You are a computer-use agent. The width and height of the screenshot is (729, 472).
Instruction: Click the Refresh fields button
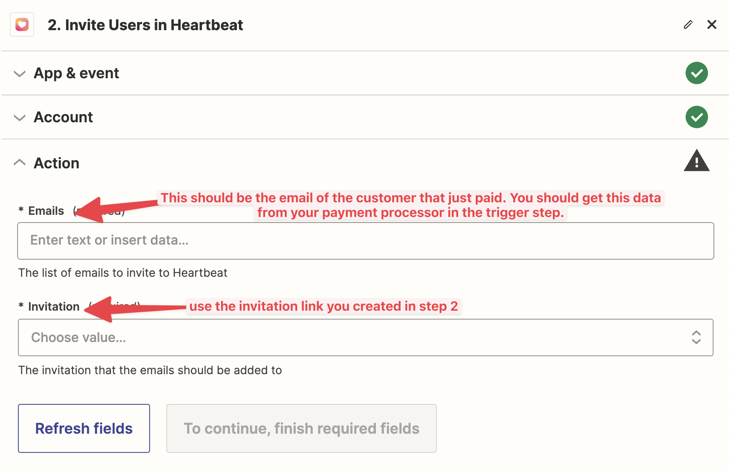tap(84, 428)
